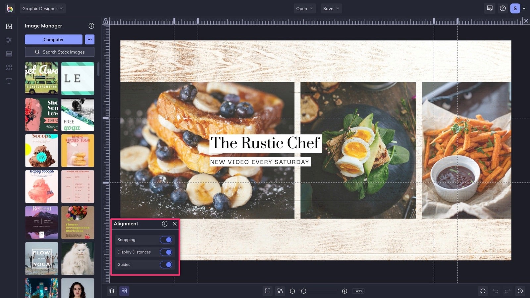Open the edit history panel

click(520, 291)
